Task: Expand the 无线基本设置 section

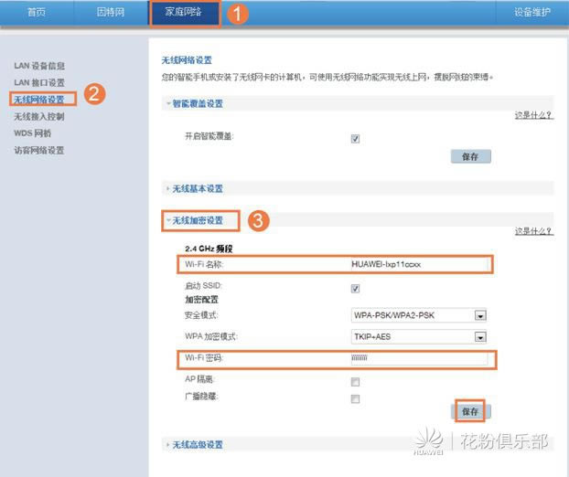Action: [x=196, y=188]
